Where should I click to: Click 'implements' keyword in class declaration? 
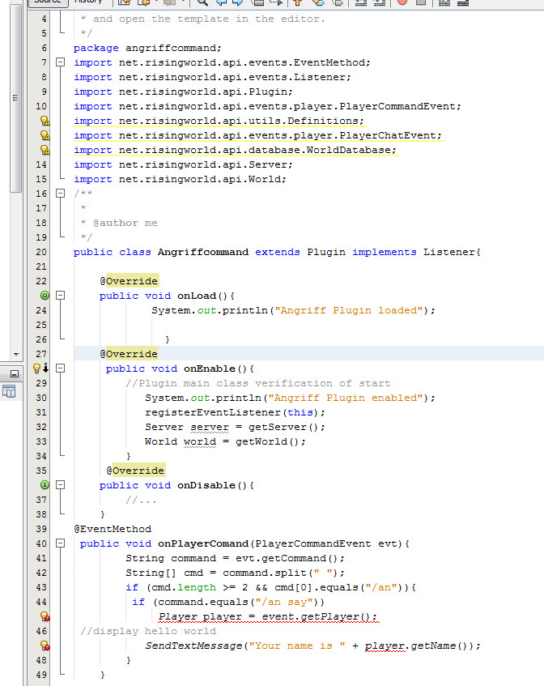click(x=385, y=252)
